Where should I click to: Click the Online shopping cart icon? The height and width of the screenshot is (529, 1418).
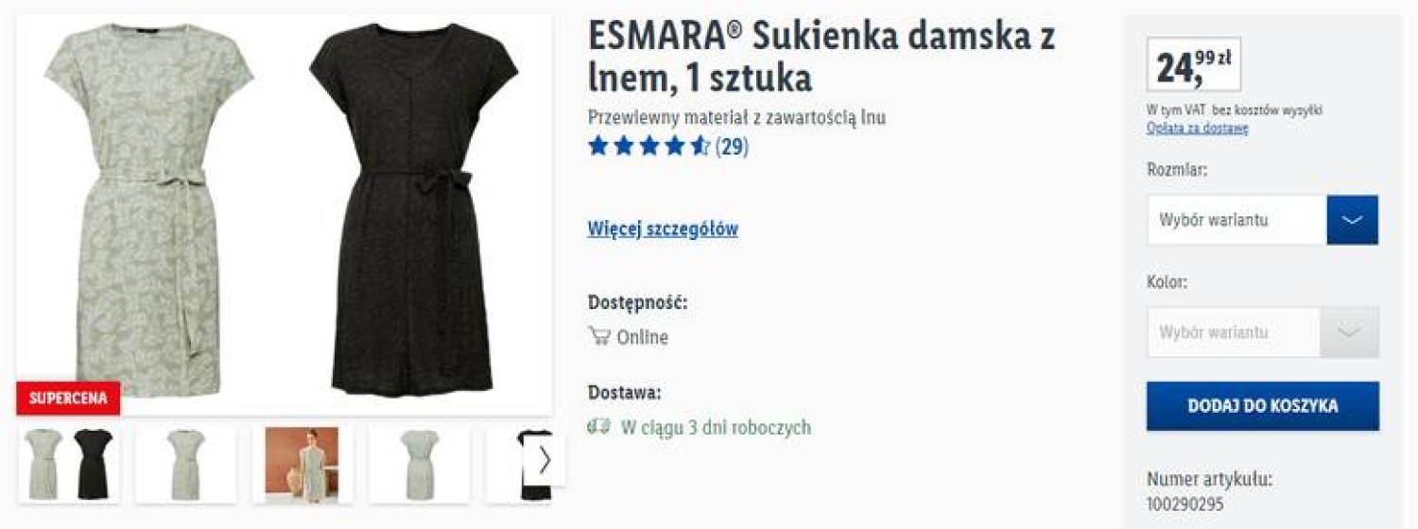(599, 336)
